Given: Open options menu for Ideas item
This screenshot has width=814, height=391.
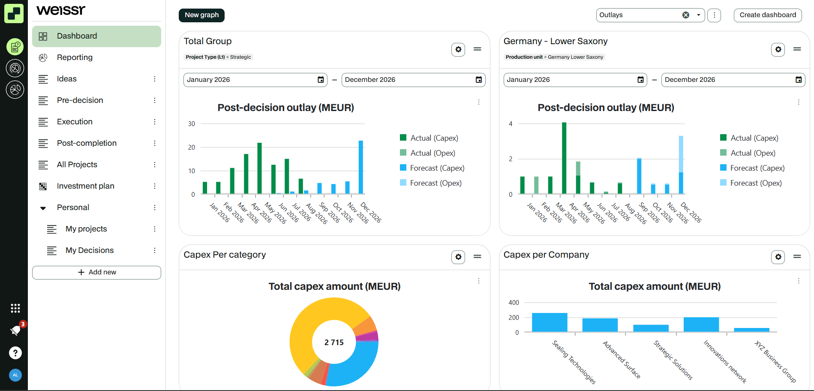Looking at the screenshot, I should (x=155, y=79).
